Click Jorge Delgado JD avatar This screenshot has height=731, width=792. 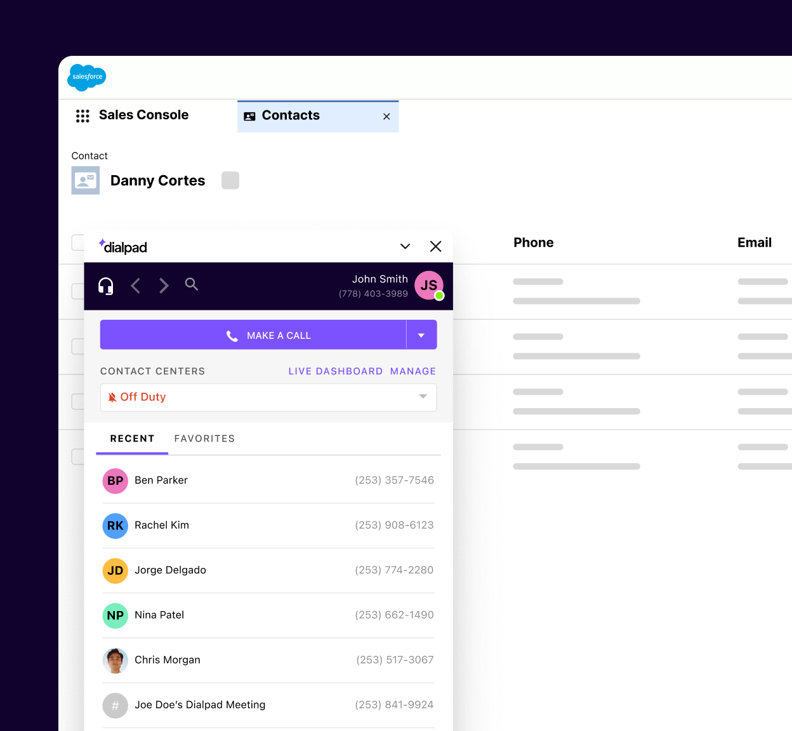[x=115, y=570]
